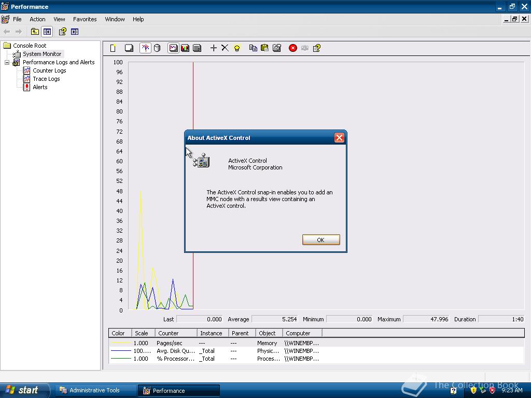Click the New Counter Set icon
Screen dimensions: 531x398
113,48
